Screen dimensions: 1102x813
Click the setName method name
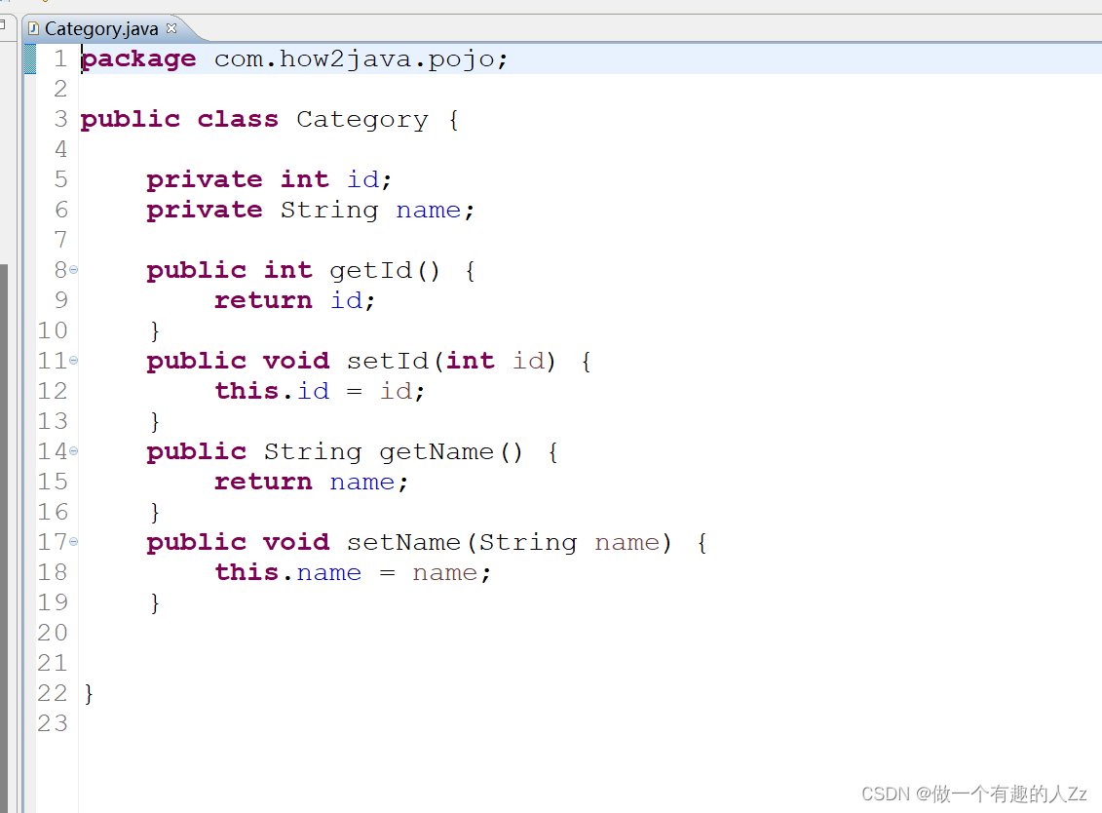click(x=403, y=543)
